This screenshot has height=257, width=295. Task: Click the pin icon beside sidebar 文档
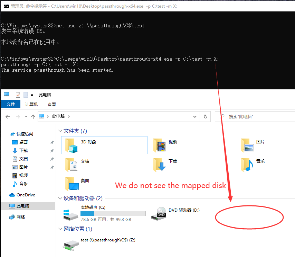(52, 159)
